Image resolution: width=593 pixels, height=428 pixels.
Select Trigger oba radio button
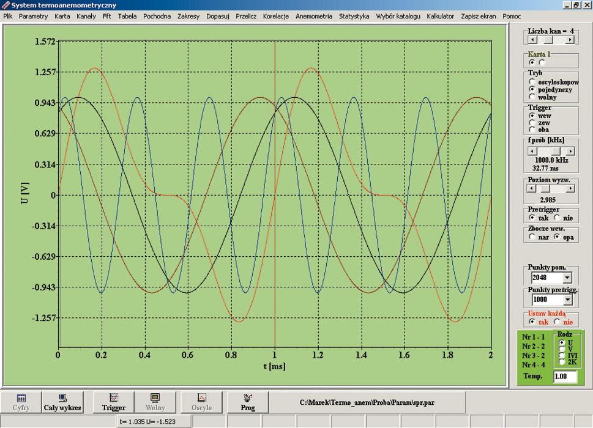(x=532, y=130)
